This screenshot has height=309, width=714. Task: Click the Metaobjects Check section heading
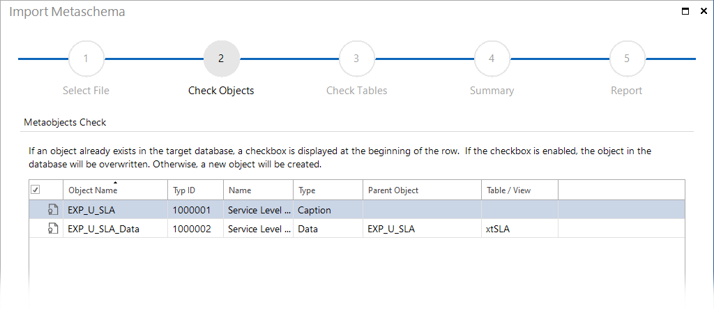coord(65,122)
